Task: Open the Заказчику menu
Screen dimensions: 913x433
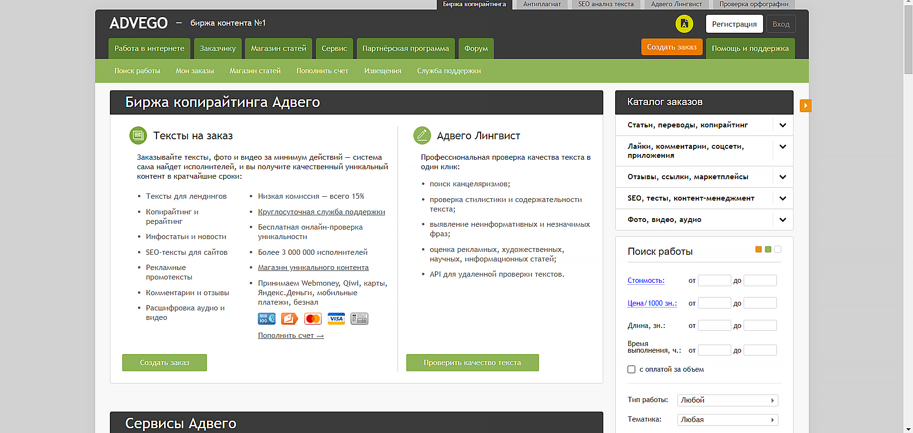Action: pyautogui.click(x=218, y=48)
